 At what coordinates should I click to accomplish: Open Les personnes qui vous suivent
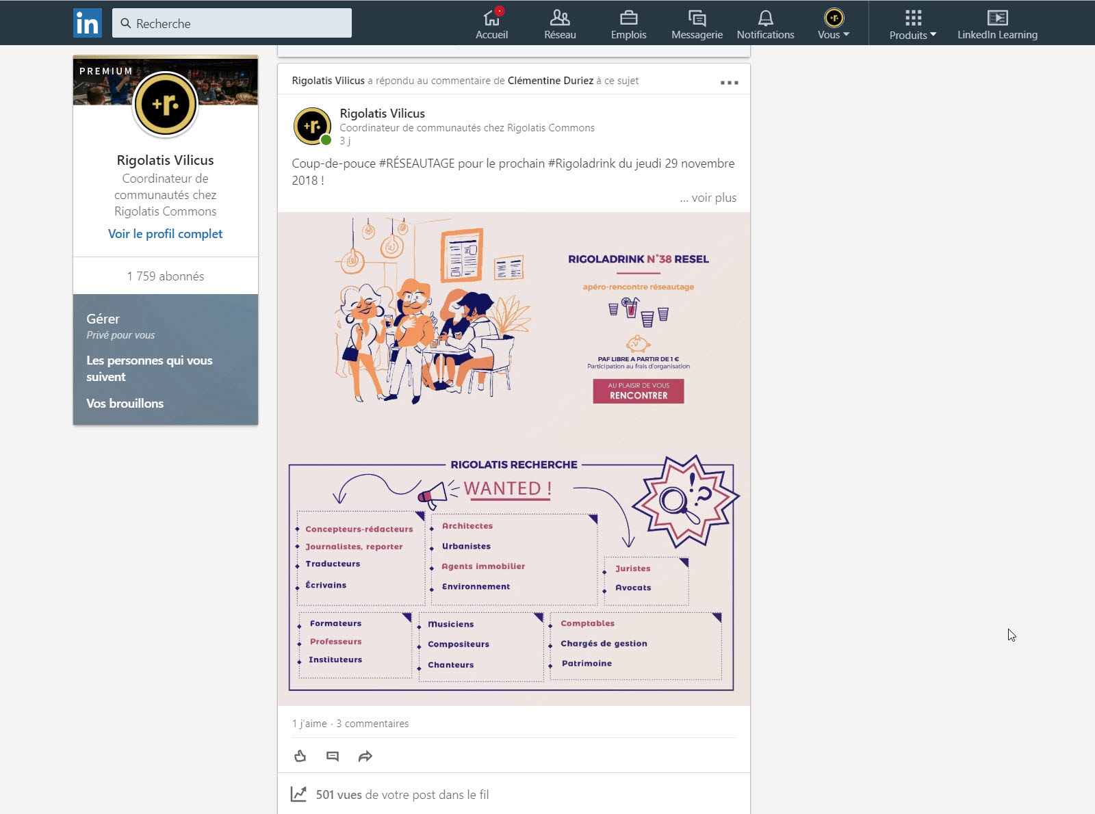(x=149, y=369)
